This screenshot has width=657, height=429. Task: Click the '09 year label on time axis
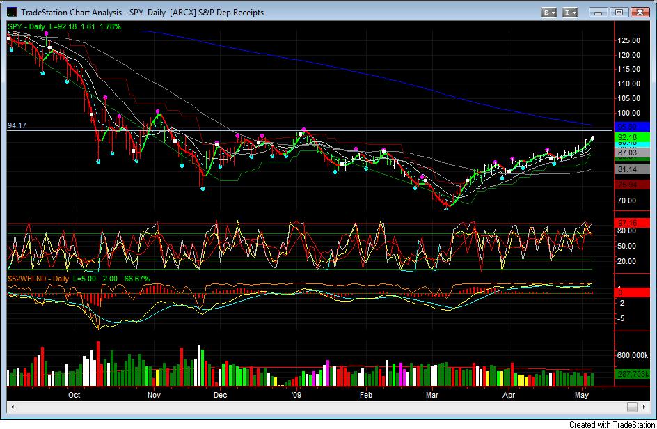pos(296,395)
